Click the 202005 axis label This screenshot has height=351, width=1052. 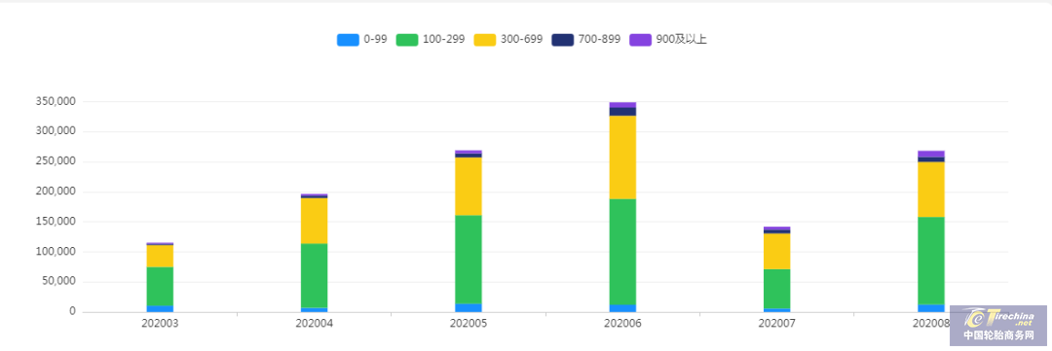(469, 324)
